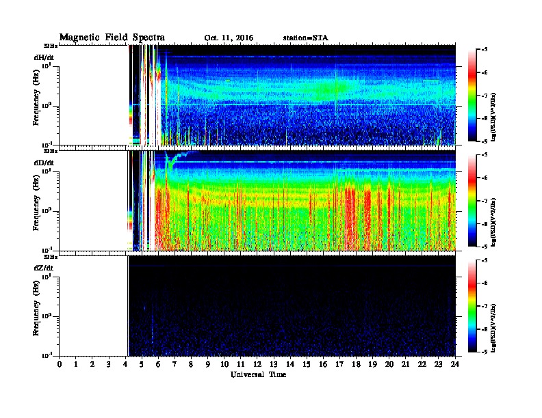Click the hour "2" tick label
Image resolution: width=542 pixels, height=418 pixels.
[92, 364]
